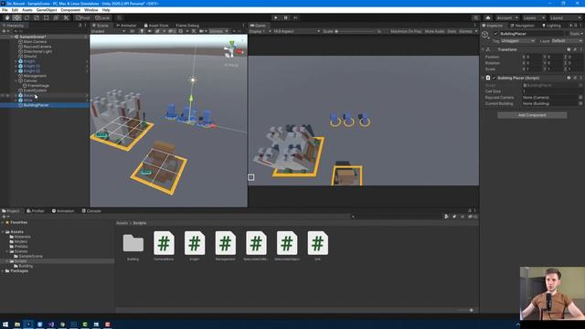Pick object for Raycast Camera field
Screen dimensions: 585x329
tap(580, 98)
